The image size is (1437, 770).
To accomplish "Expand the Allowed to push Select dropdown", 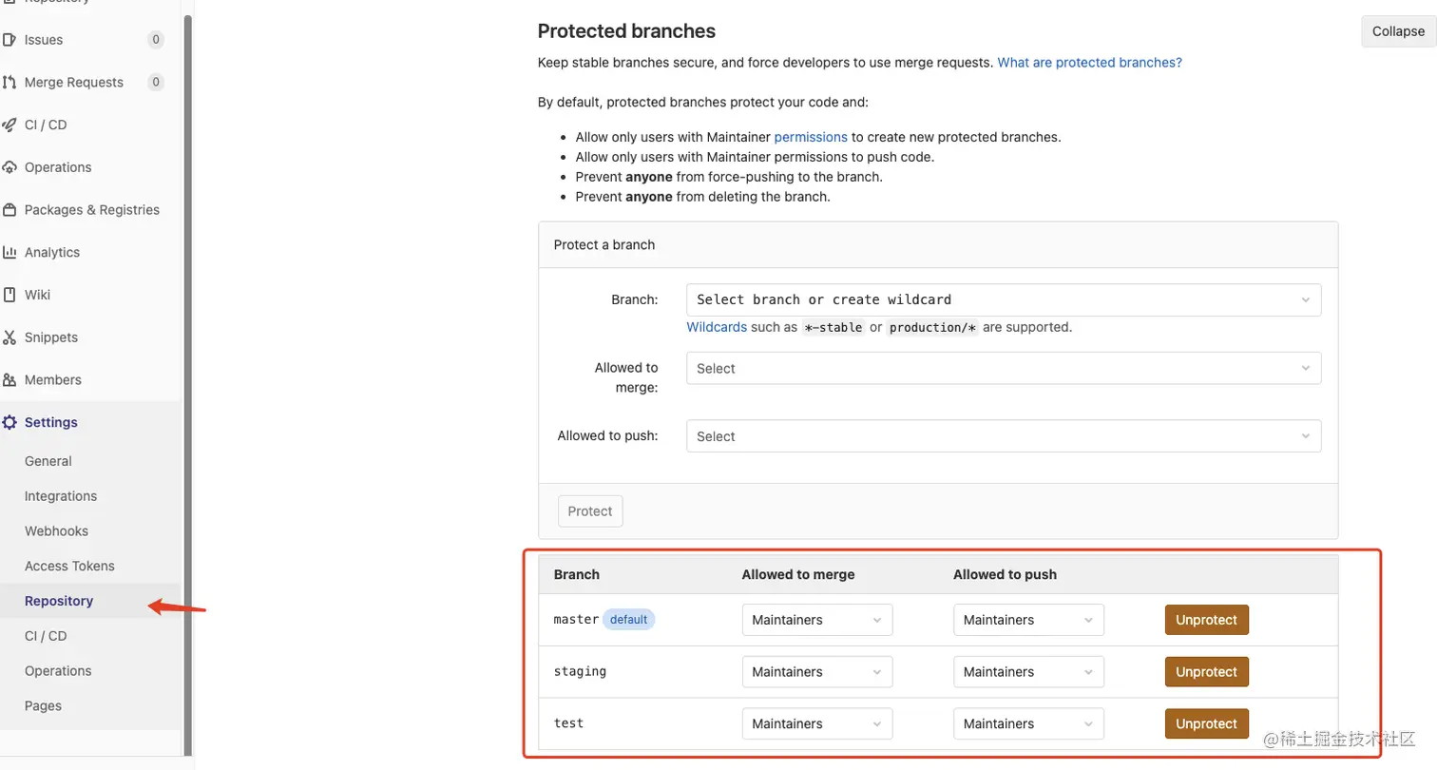I will point(1003,436).
